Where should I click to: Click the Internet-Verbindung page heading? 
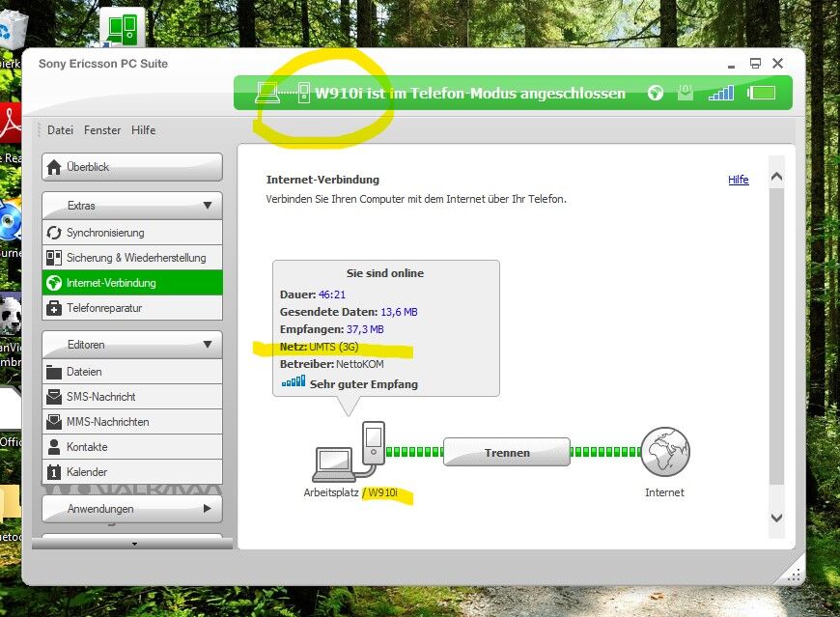[x=322, y=180]
